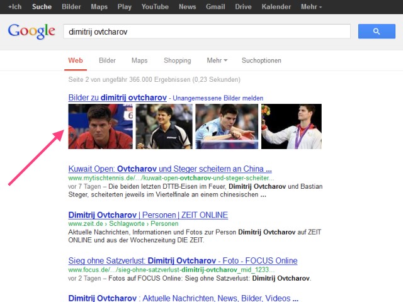The width and height of the screenshot is (403, 302).
Task: Open Drive from the top bar
Action: click(x=243, y=7)
